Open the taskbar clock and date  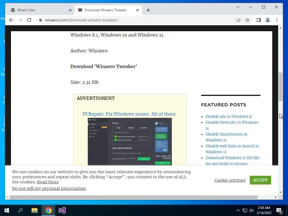[x=264, y=210]
